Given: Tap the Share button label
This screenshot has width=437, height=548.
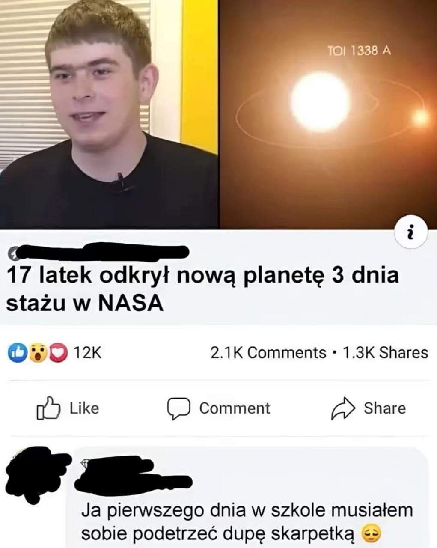Looking at the screenshot, I should point(384,408).
